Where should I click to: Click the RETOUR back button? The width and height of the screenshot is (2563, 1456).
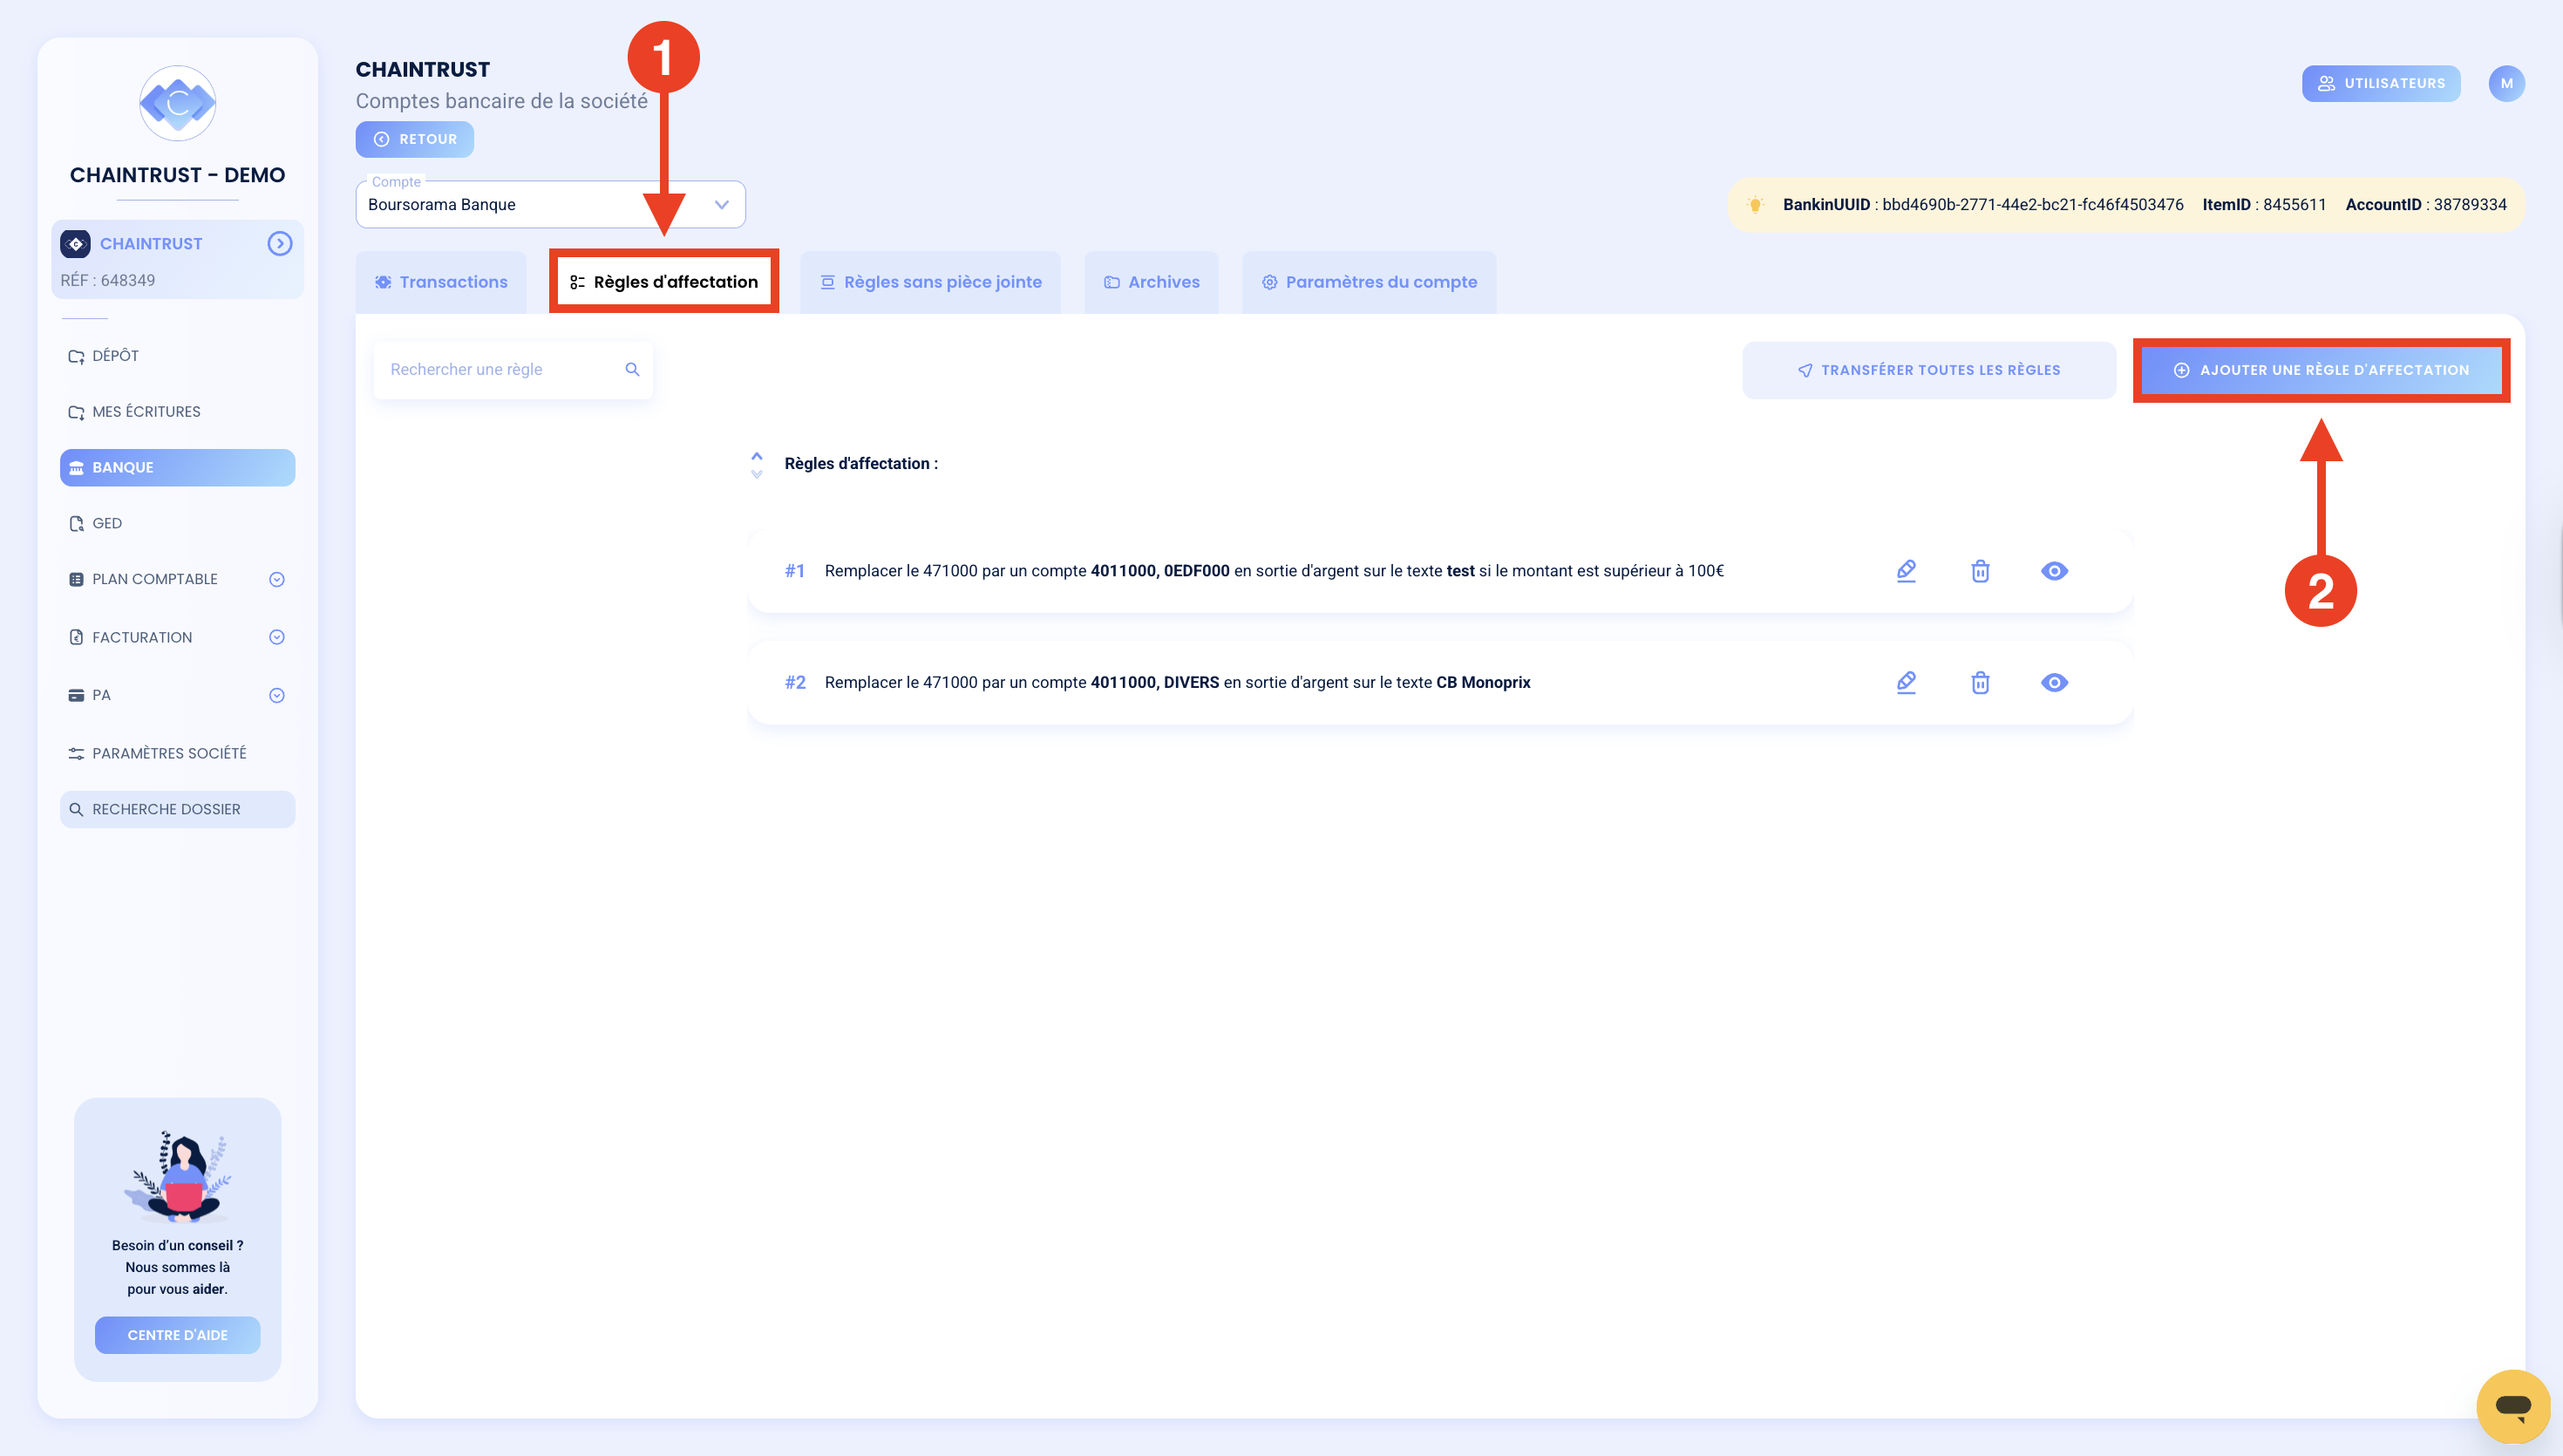[415, 140]
